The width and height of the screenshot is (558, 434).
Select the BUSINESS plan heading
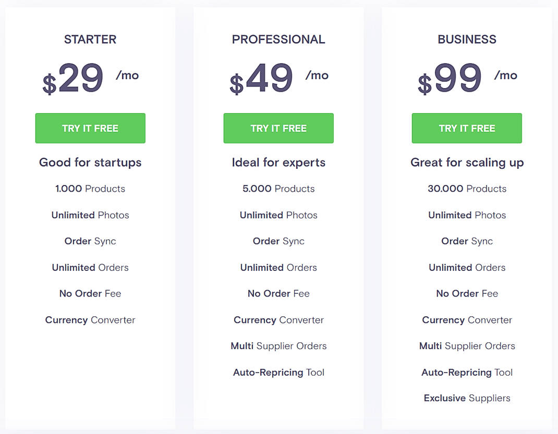pos(466,39)
